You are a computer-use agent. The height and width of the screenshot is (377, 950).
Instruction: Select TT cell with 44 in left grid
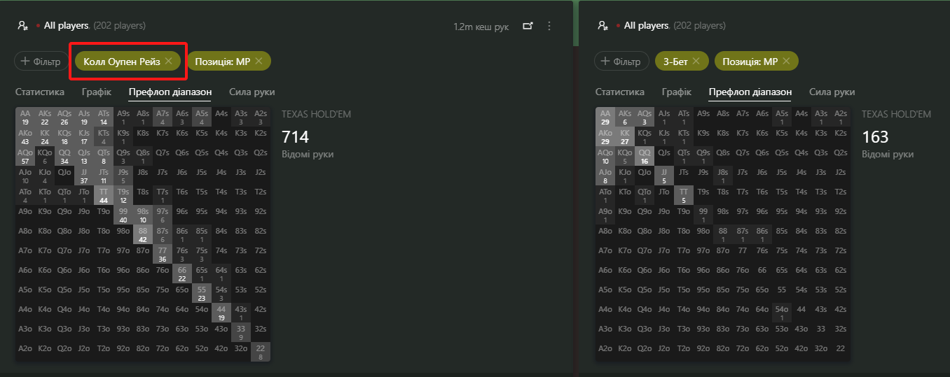pyautogui.click(x=104, y=195)
